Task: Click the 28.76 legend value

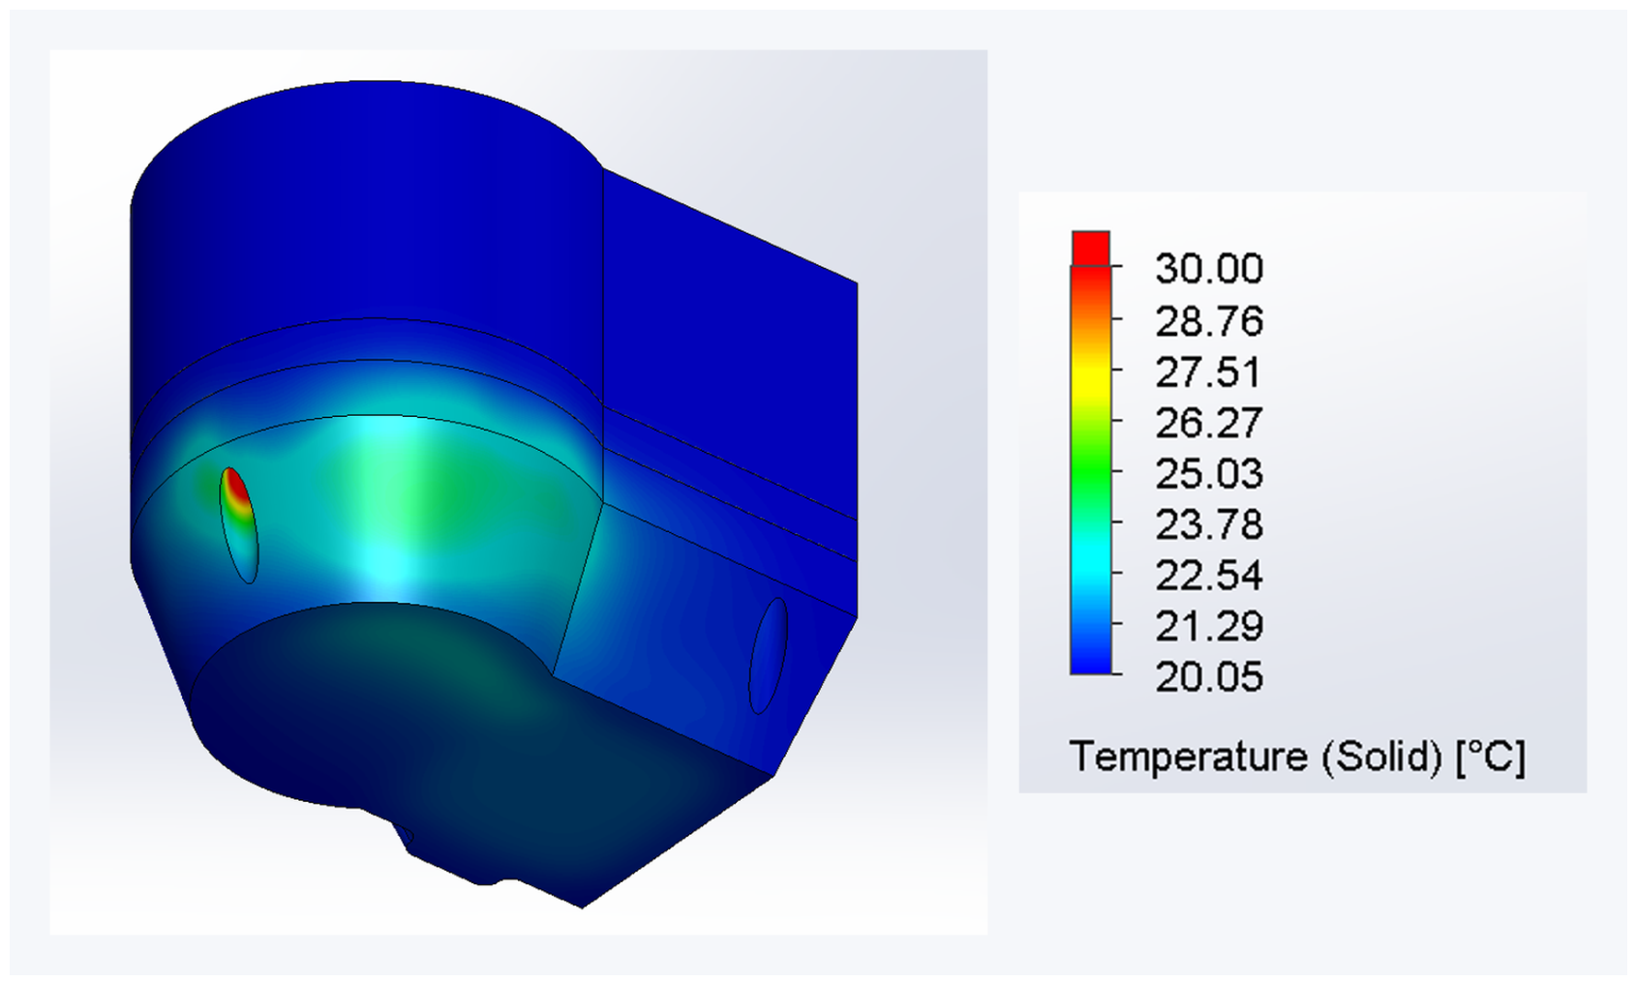Action: [1209, 321]
